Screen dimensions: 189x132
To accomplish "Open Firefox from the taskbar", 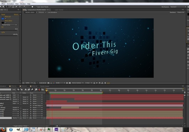I will pyautogui.click(x=3, y=130).
